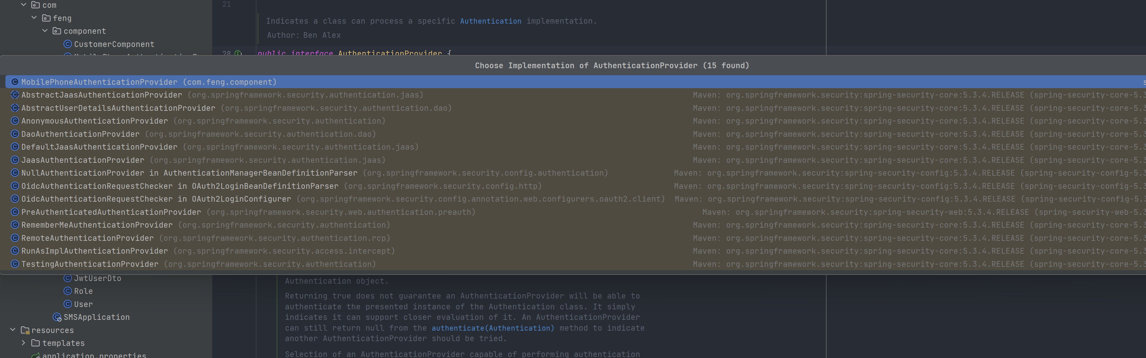Click class icon beside PreAuthenticatedAuthenticationProvider
Image resolution: width=1146 pixels, height=358 pixels.
click(x=15, y=212)
